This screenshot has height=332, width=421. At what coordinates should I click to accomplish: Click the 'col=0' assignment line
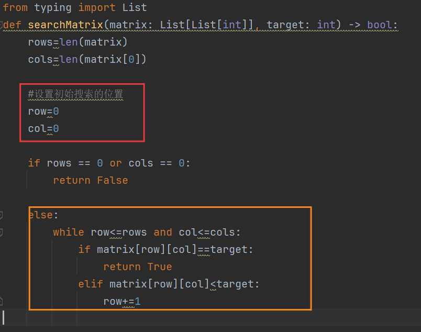click(43, 129)
